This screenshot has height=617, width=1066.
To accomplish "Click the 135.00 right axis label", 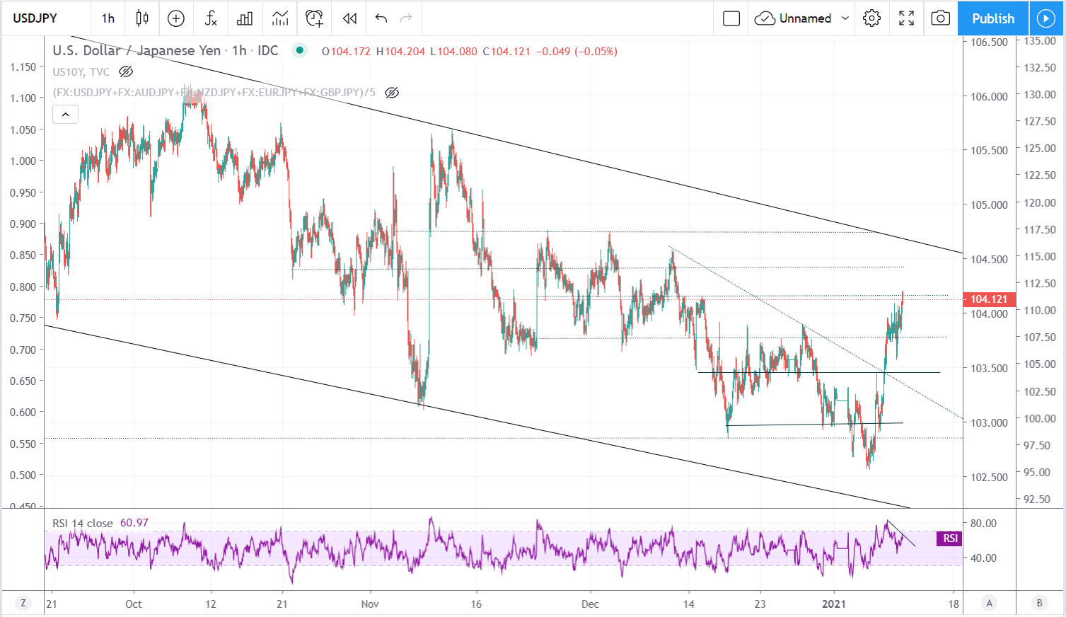I will click(1041, 40).
